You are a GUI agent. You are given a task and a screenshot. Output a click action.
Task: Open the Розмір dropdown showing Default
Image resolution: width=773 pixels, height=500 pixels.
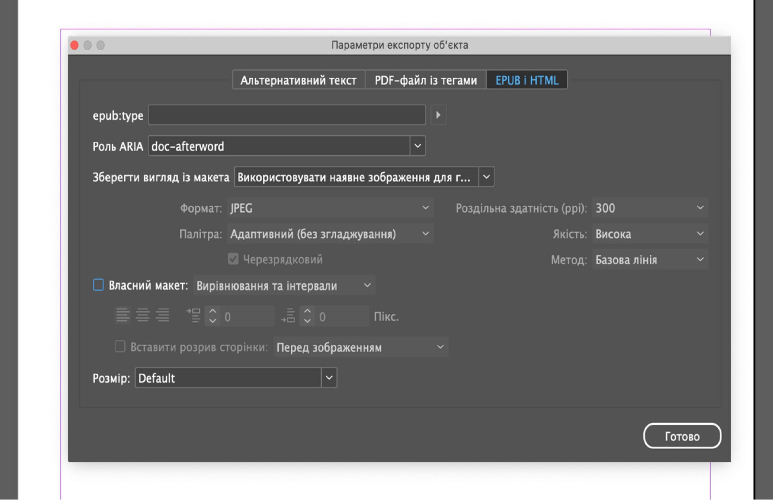click(329, 378)
